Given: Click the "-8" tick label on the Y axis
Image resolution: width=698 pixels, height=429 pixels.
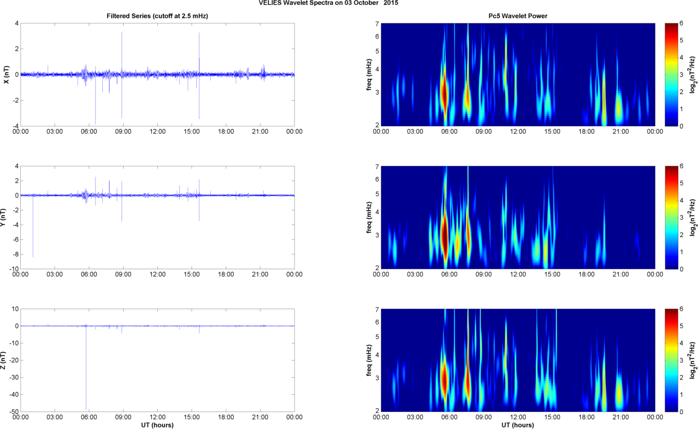Looking at the screenshot, I should pos(15,254).
